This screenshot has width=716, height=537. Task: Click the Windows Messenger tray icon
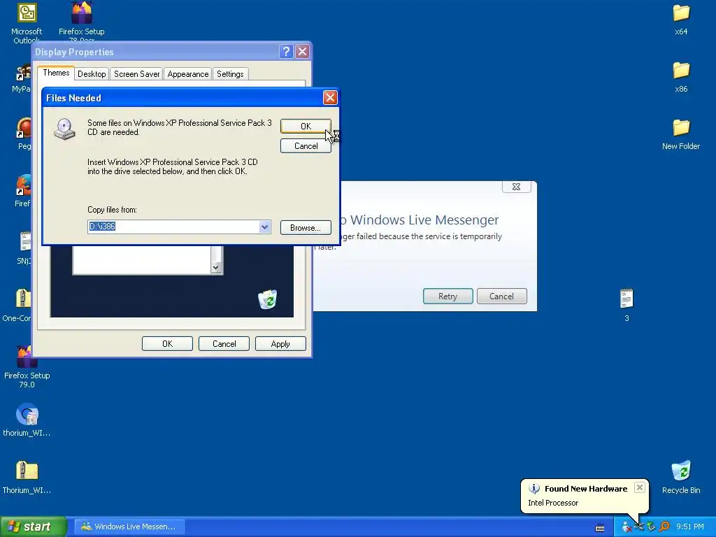click(x=626, y=527)
